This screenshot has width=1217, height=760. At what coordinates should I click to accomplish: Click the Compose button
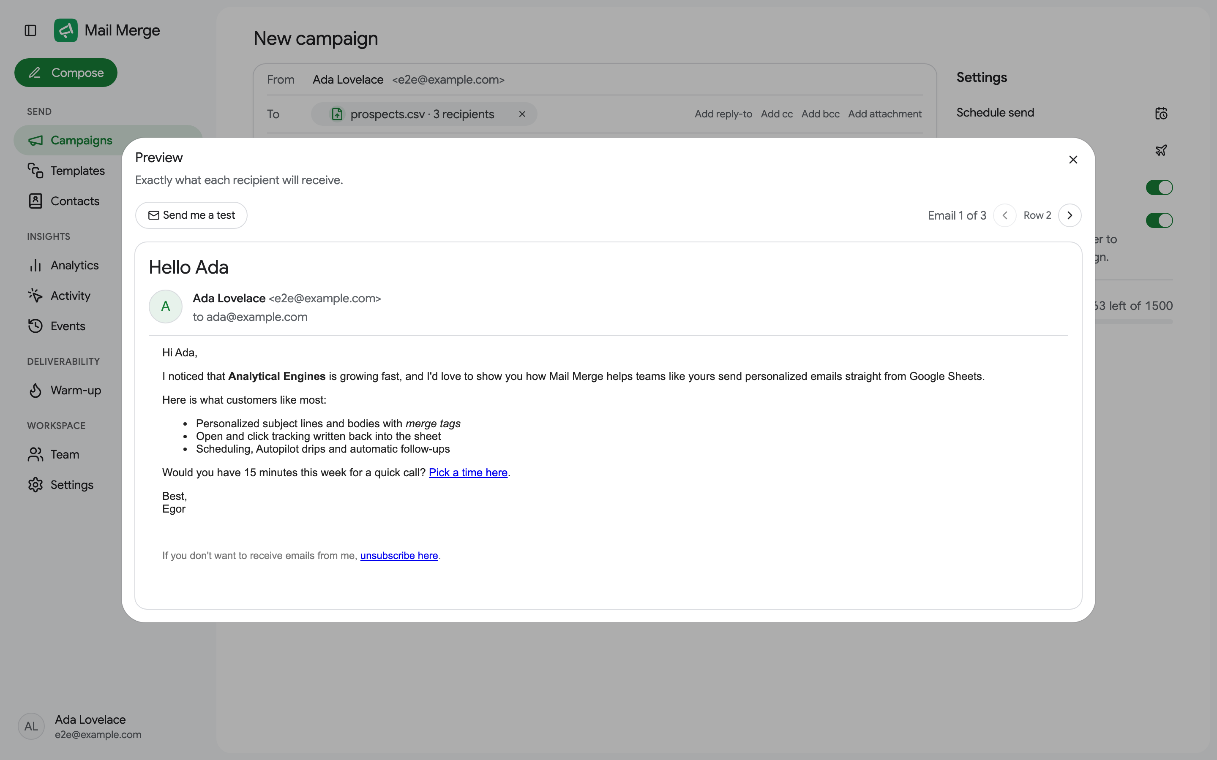pos(66,73)
